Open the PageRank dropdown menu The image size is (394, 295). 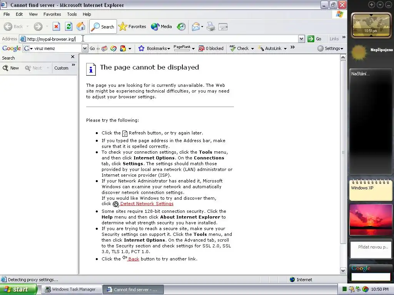pos(193,49)
